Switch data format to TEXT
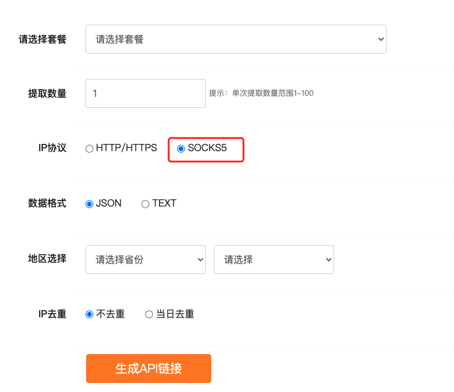Screen dimensions: 454x392 (145, 204)
